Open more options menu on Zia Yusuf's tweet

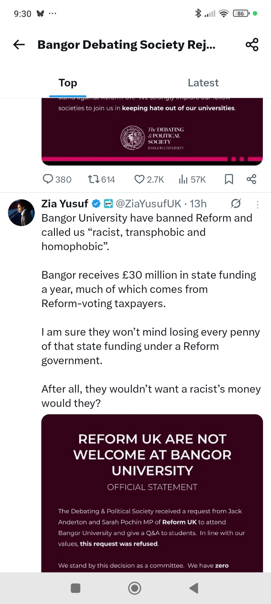click(x=257, y=204)
